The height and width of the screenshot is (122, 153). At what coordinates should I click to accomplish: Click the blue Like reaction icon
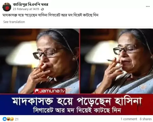point(5,119)
